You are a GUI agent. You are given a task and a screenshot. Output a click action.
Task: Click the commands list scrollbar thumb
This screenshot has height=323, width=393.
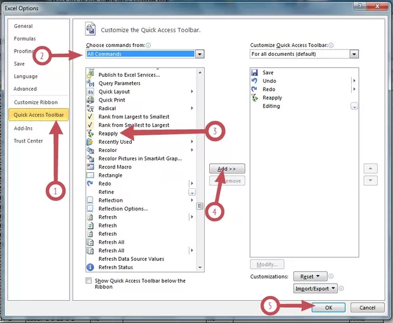[x=200, y=206]
